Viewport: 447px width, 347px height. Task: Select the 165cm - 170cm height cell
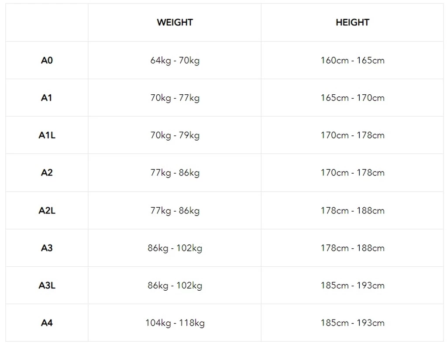point(352,98)
